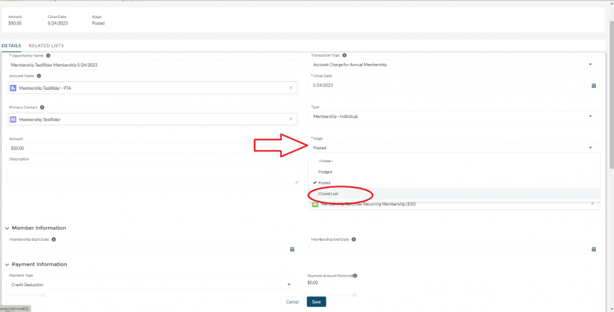Open the Membership Start Date calendar

pos(292,249)
